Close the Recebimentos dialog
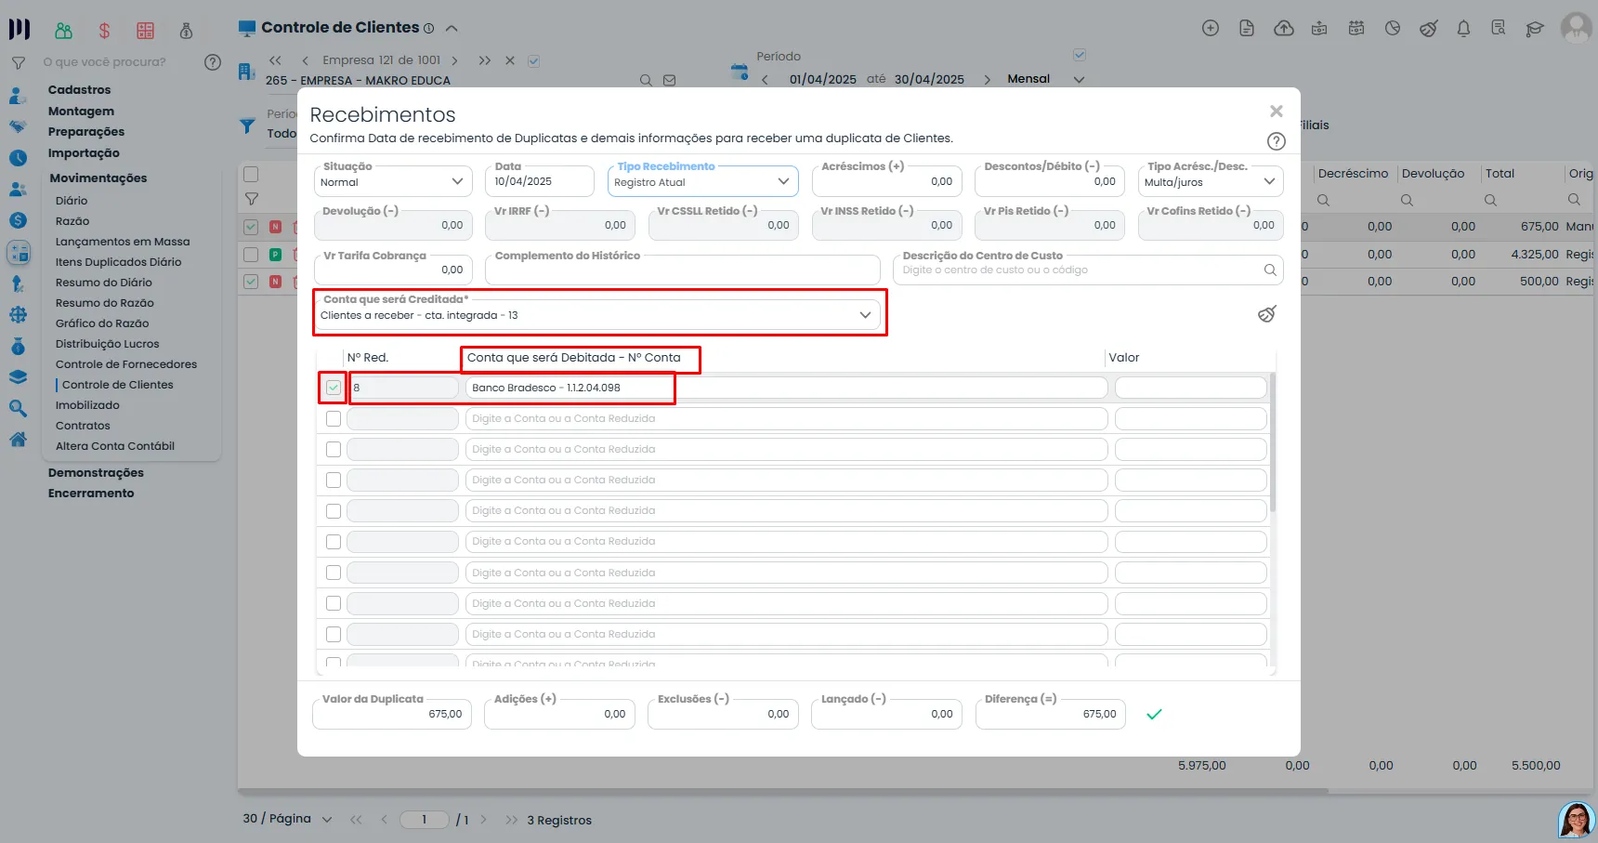 [1277, 112]
